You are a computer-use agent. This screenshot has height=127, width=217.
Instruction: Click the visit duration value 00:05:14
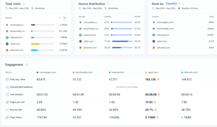click(x=187, y=94)
